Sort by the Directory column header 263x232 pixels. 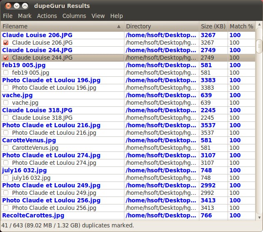coord(161,26)
